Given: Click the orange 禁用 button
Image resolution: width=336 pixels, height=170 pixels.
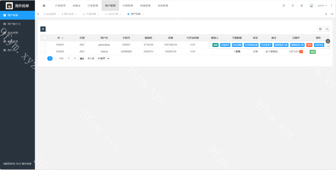Looking at the screenshot, I should tap(309, 45).
